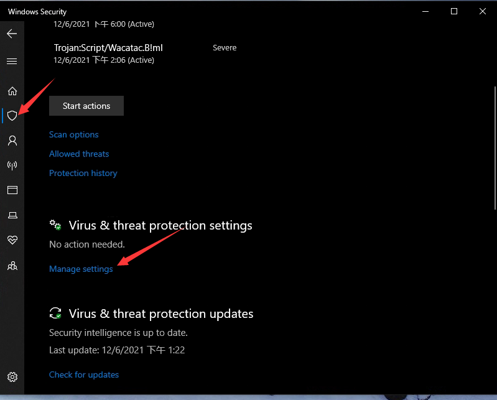
Task: Open Settings gear in sidebar
Action: coord(12,377)
